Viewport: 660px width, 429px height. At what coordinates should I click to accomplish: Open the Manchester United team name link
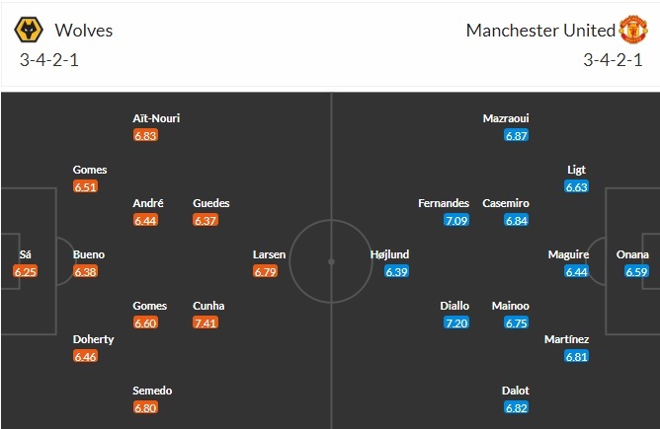tap(539, 30)
